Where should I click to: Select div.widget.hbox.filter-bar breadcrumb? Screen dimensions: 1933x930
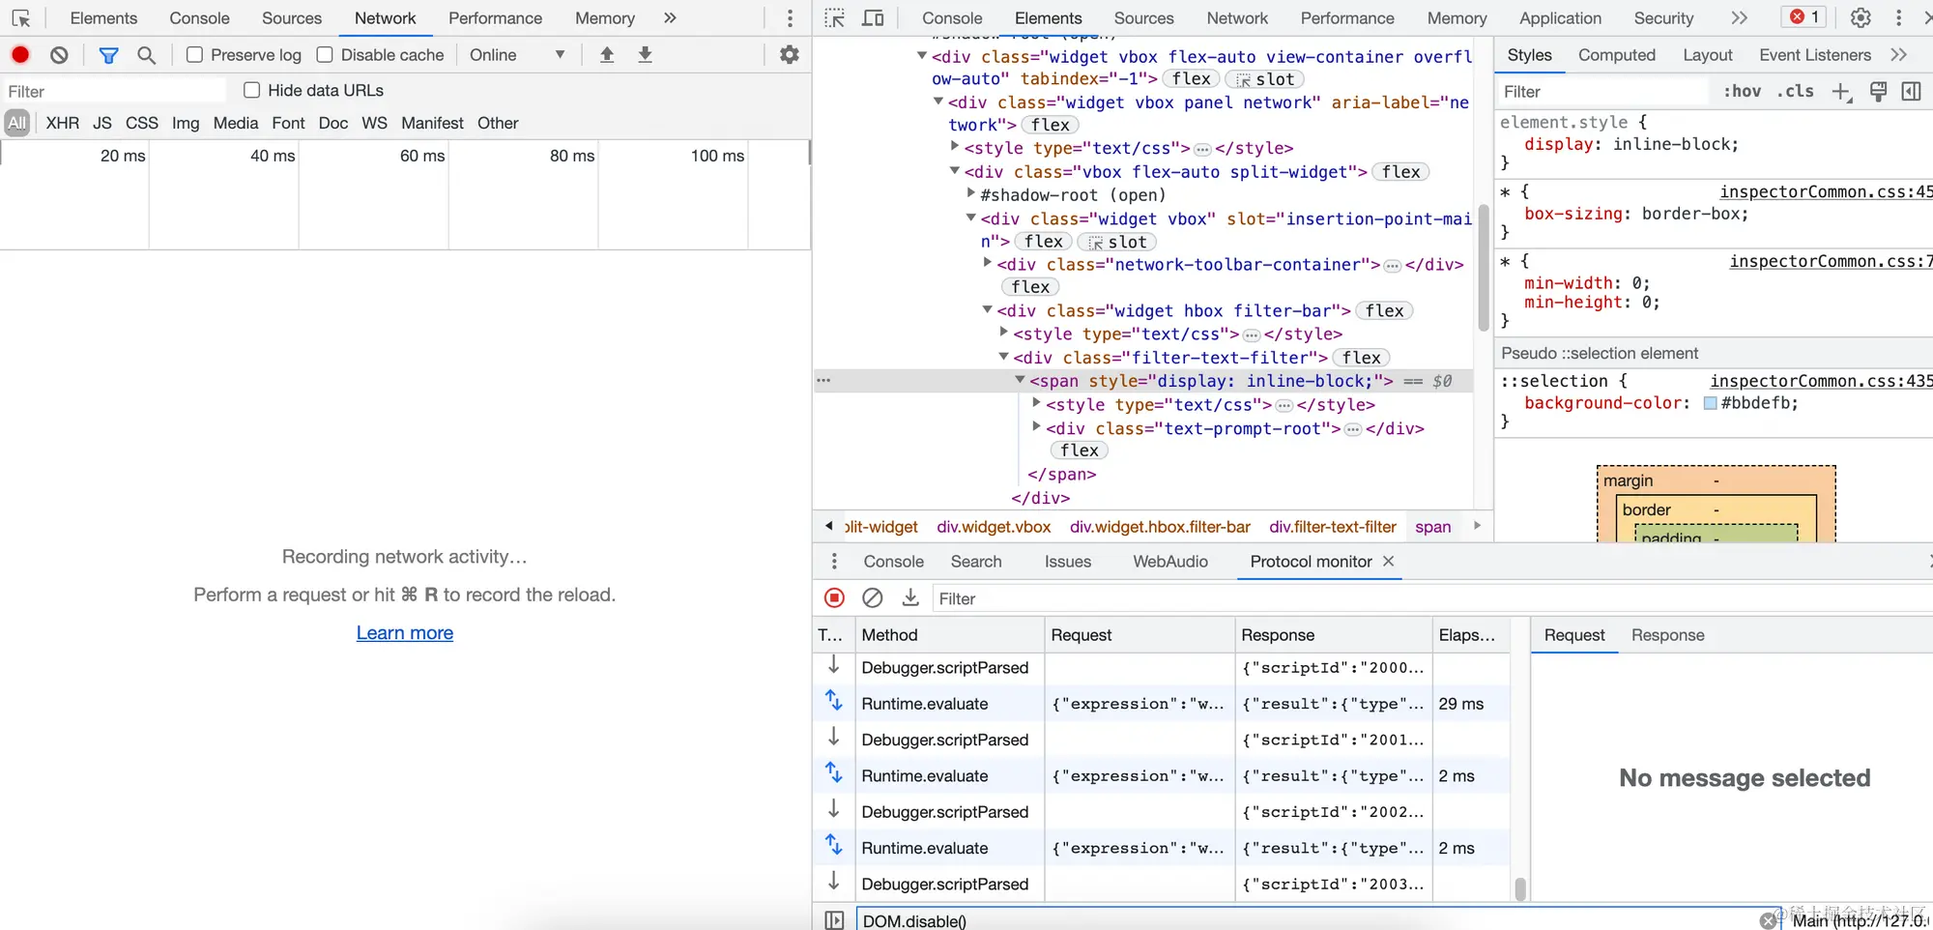(x=1160, y=527)
